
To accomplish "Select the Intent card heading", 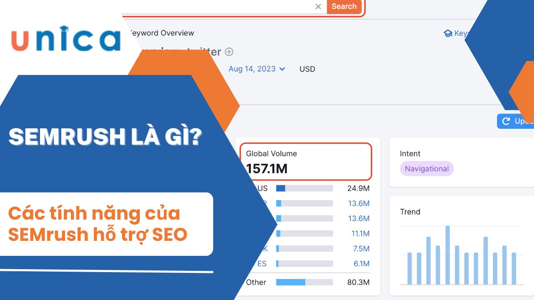I will click(410, 154).
